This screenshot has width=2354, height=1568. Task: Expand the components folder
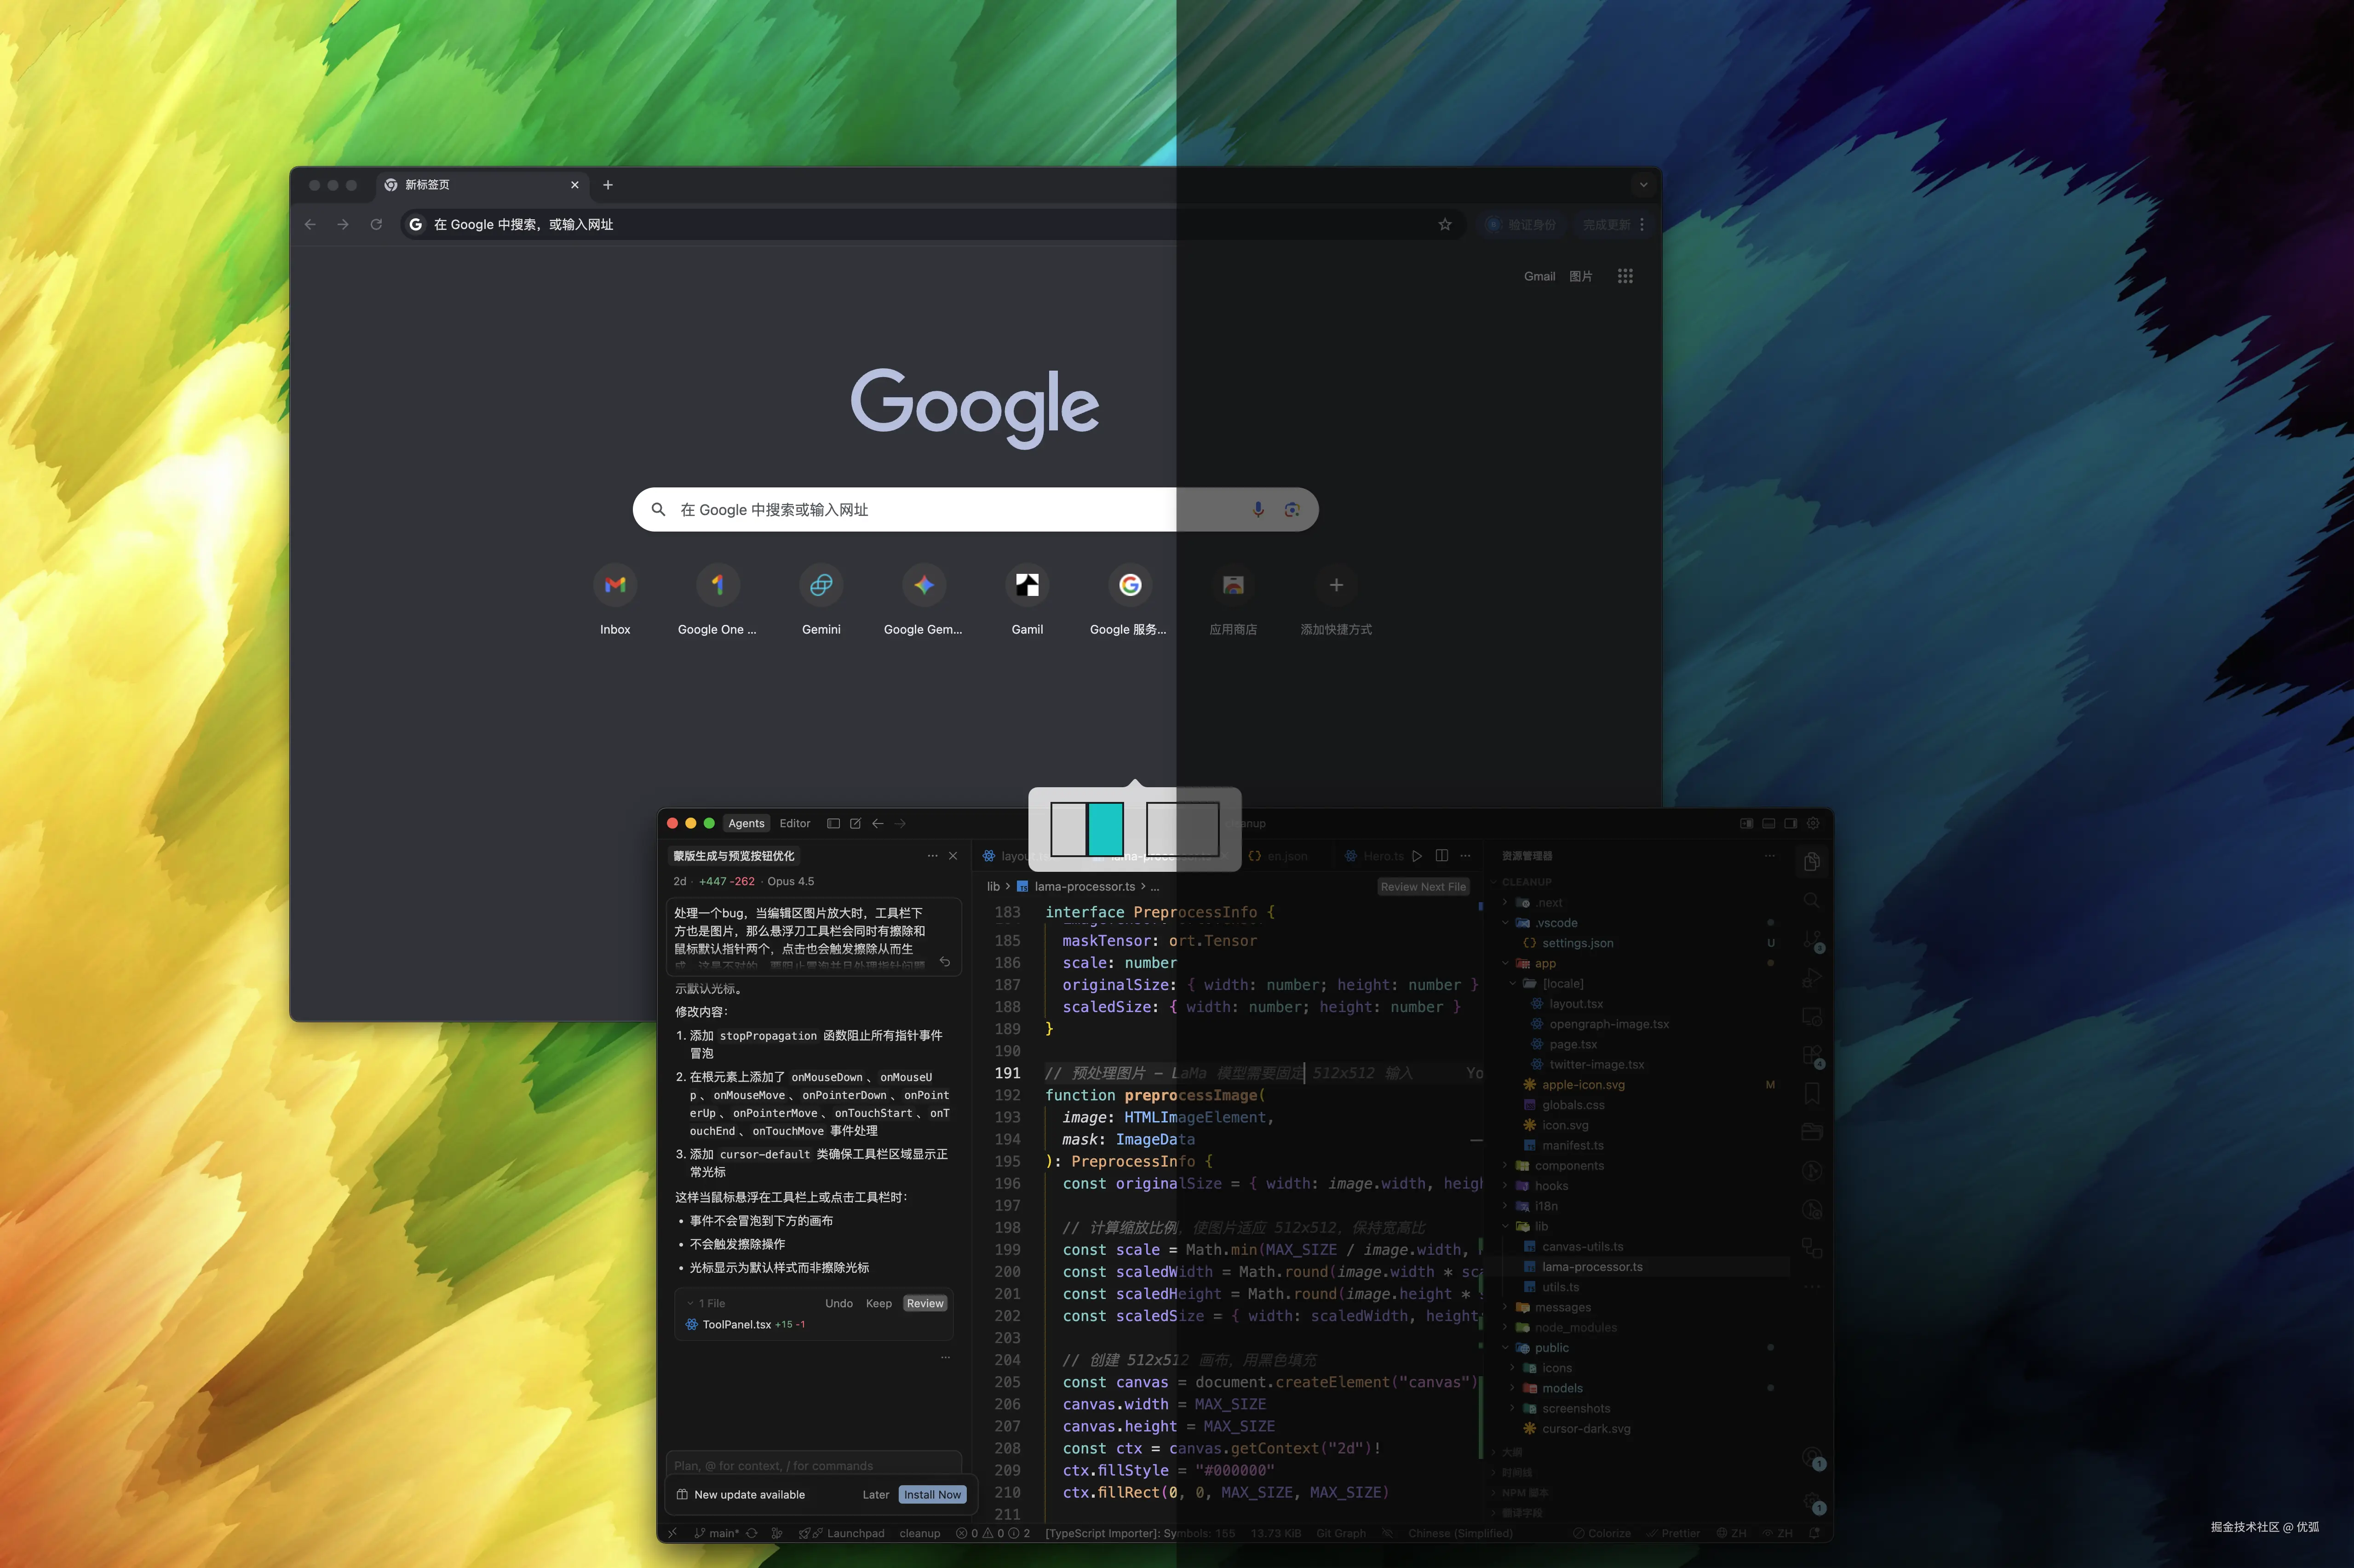pos(1569,1165)
